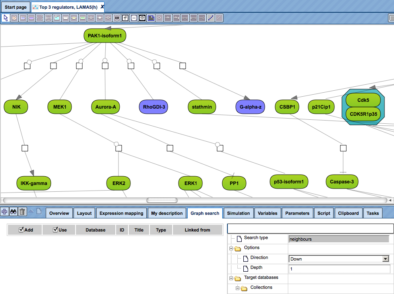Viewport: 394px width, 294px height.
Task: Open the My description tab
Action: (x=167, y=213)
